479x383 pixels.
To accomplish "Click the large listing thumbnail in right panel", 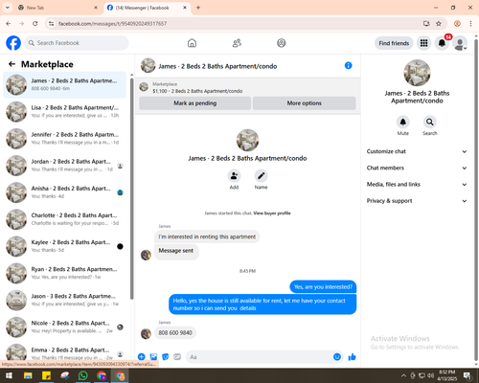I will pyautogui.click(x=417, y=73).
